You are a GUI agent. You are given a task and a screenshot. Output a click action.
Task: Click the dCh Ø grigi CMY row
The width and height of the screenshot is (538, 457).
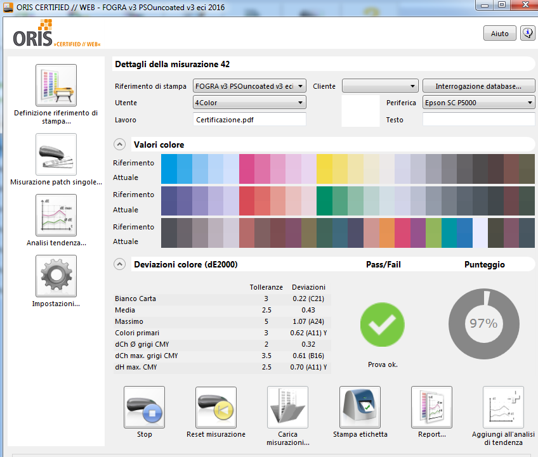(222, 344)
